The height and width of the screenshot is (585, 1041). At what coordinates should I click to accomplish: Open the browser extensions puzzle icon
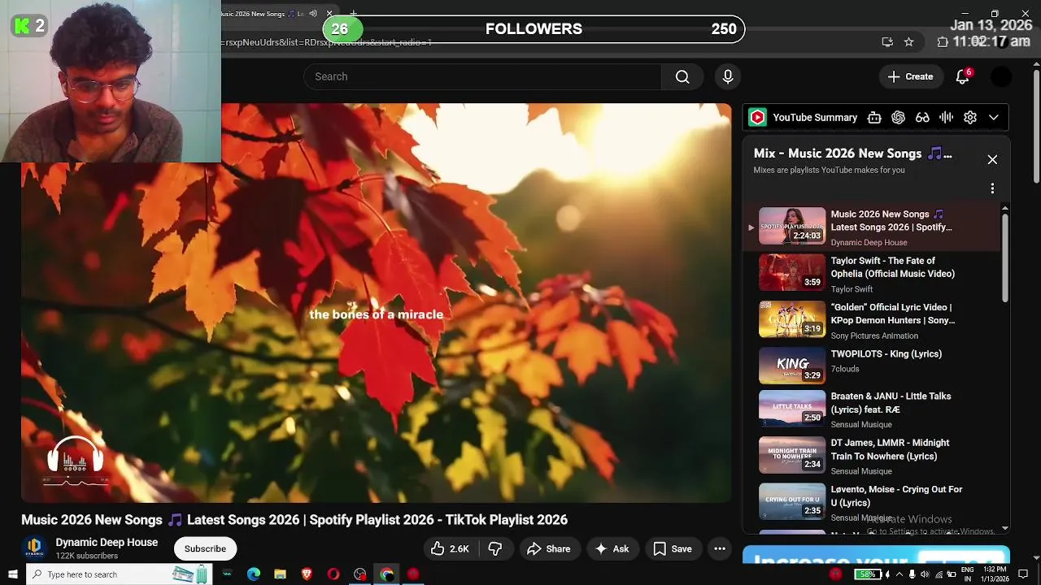[943, 41]
